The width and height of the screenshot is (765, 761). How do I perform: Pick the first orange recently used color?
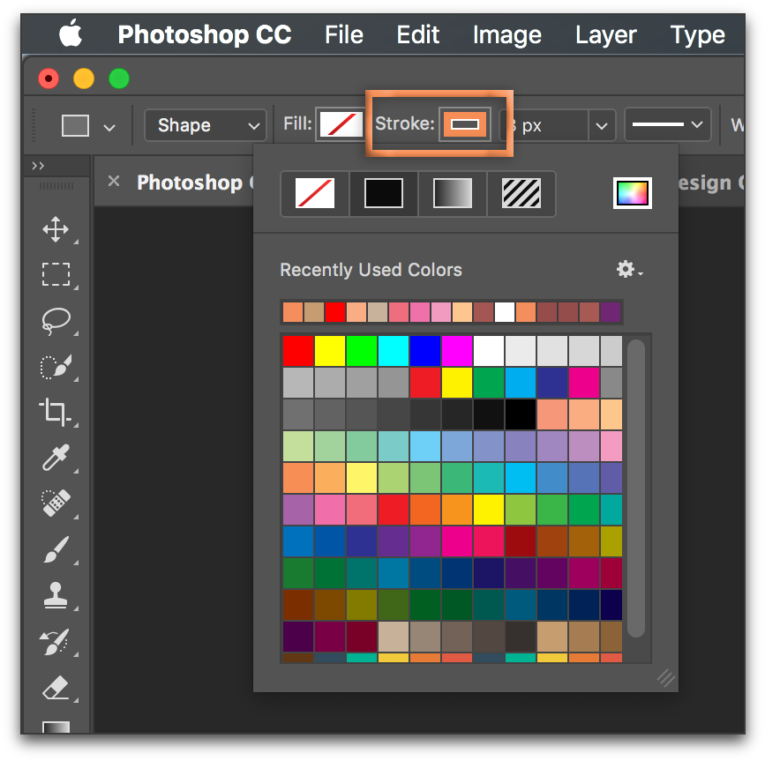point(293,312)
